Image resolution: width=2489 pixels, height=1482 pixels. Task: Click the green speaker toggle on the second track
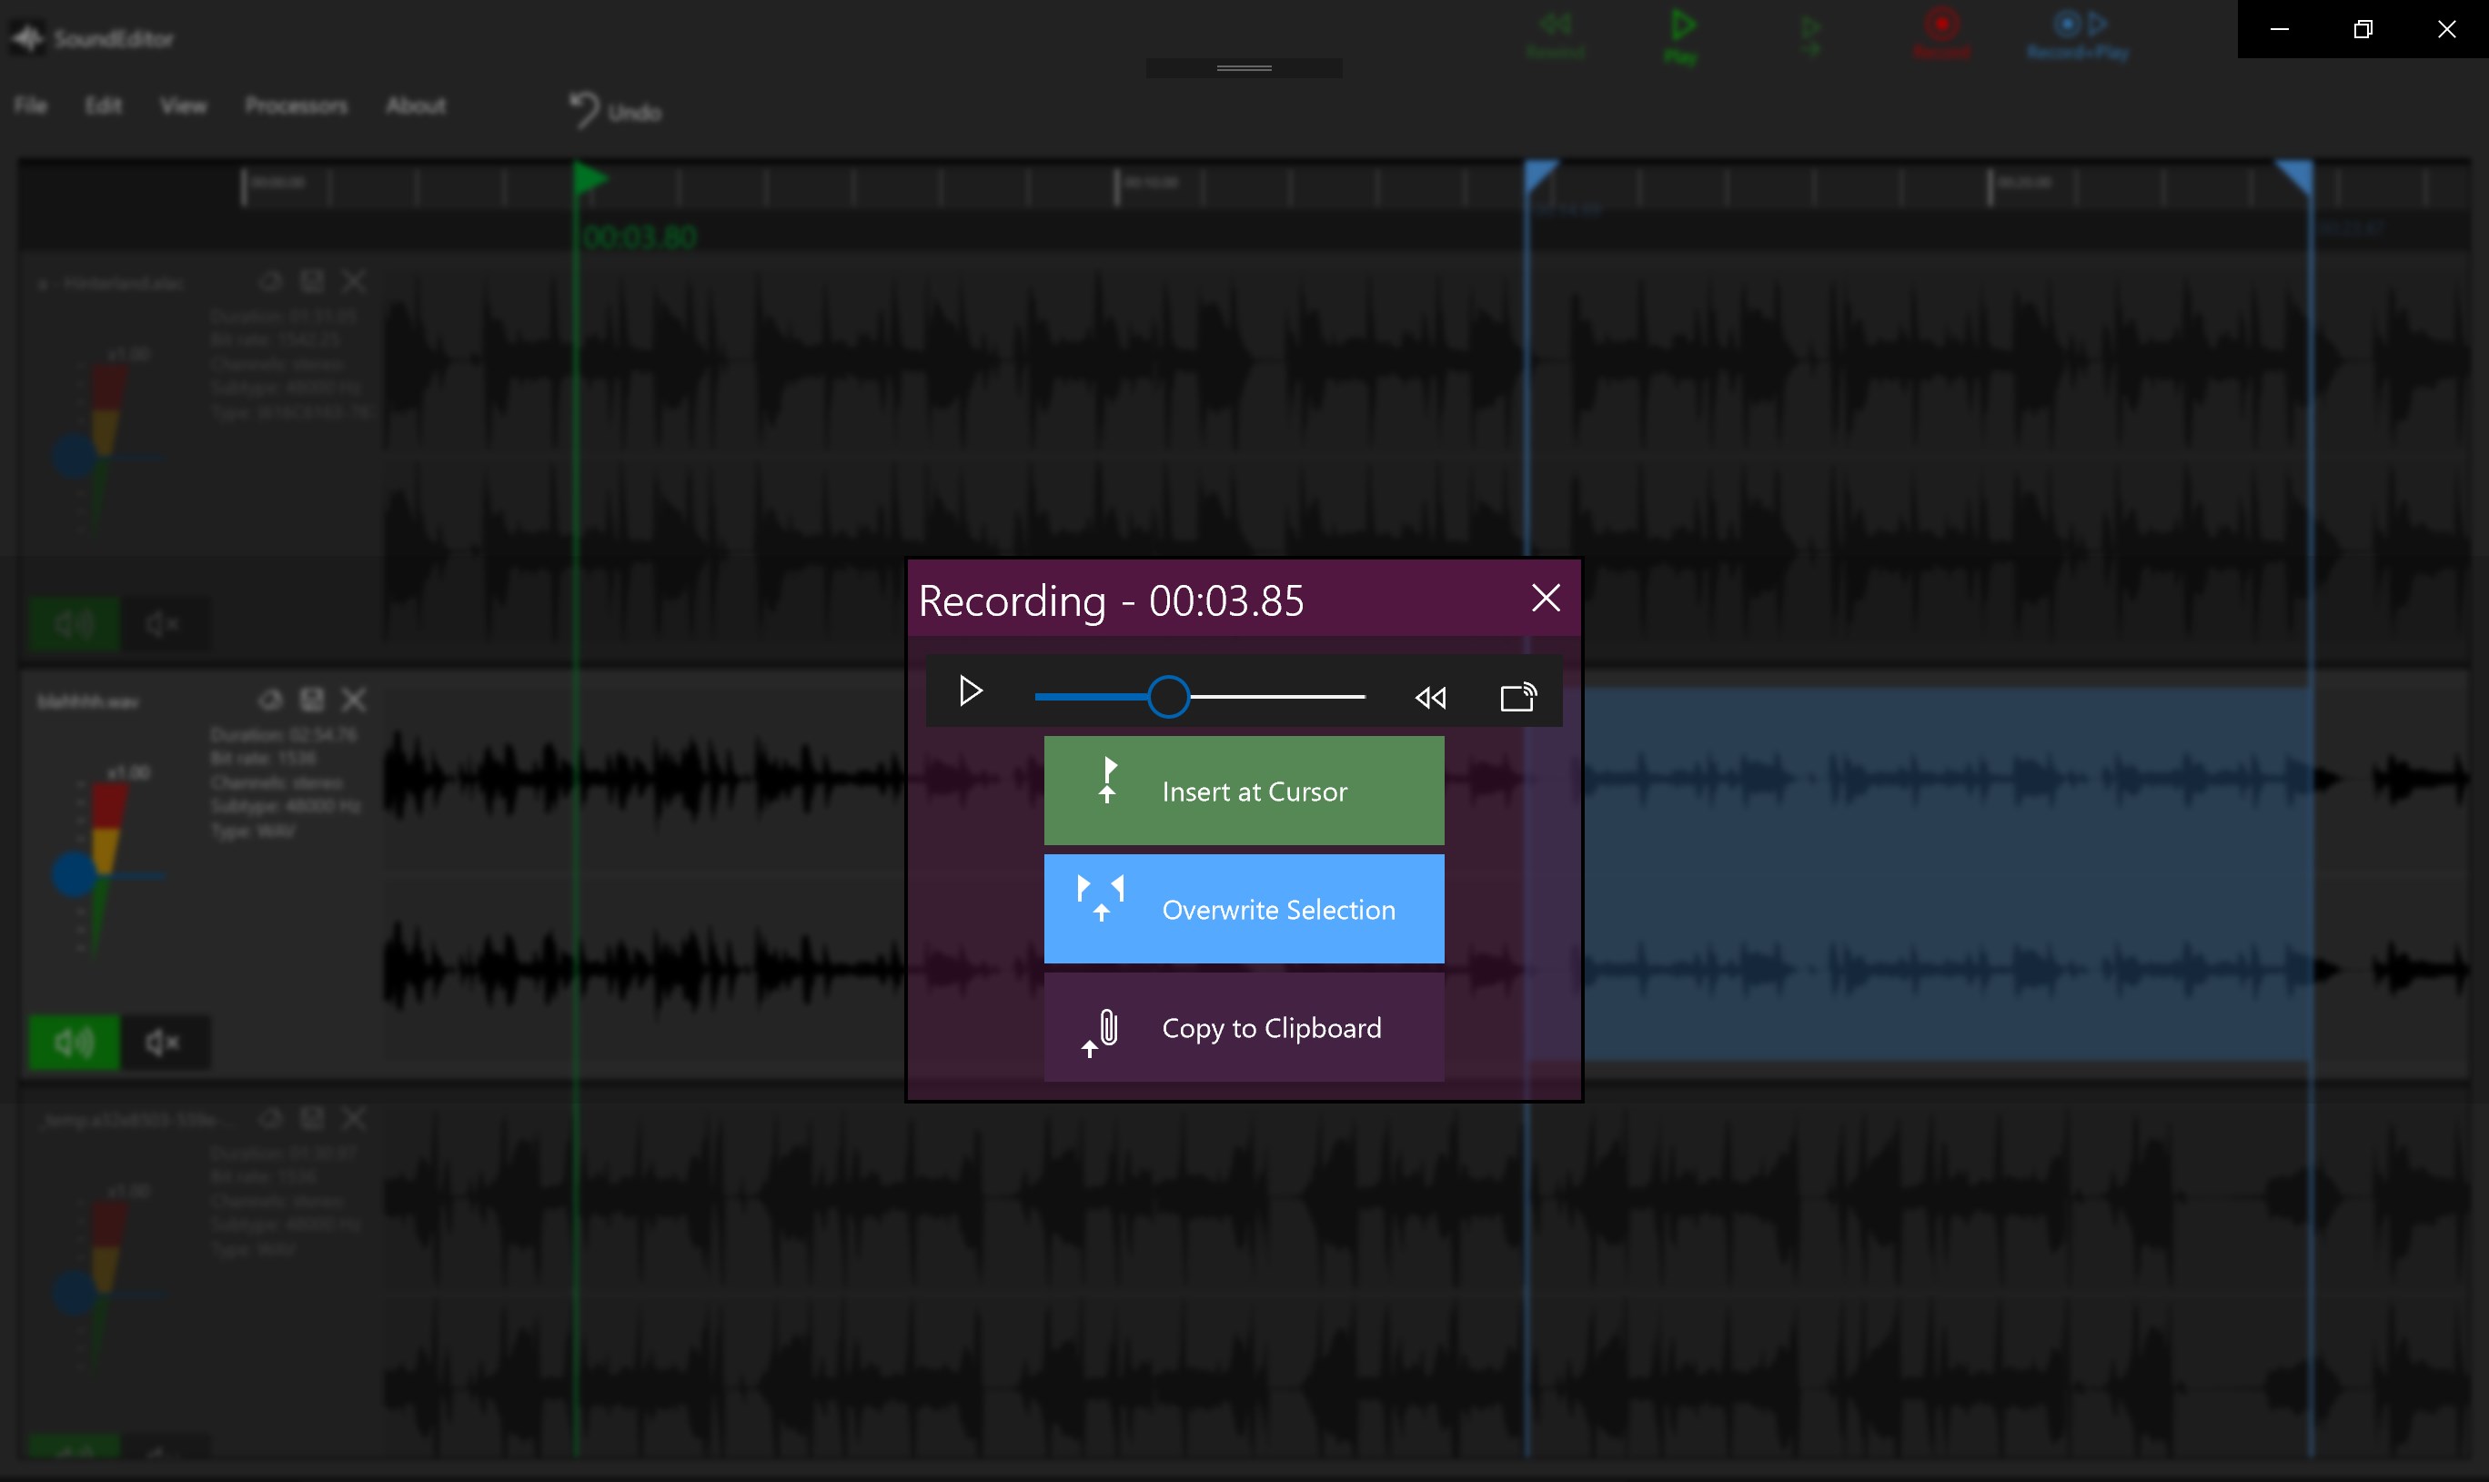(x=73, y=1042)
